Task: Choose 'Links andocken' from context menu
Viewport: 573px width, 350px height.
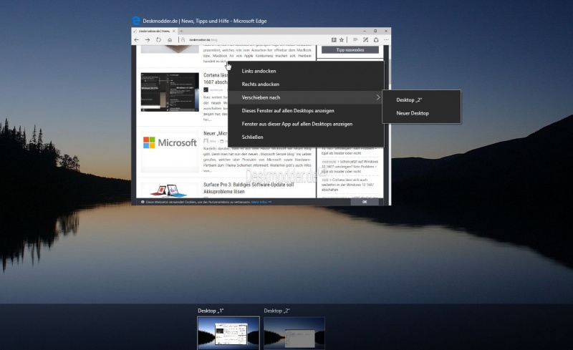Action: [x=259, y=71]
